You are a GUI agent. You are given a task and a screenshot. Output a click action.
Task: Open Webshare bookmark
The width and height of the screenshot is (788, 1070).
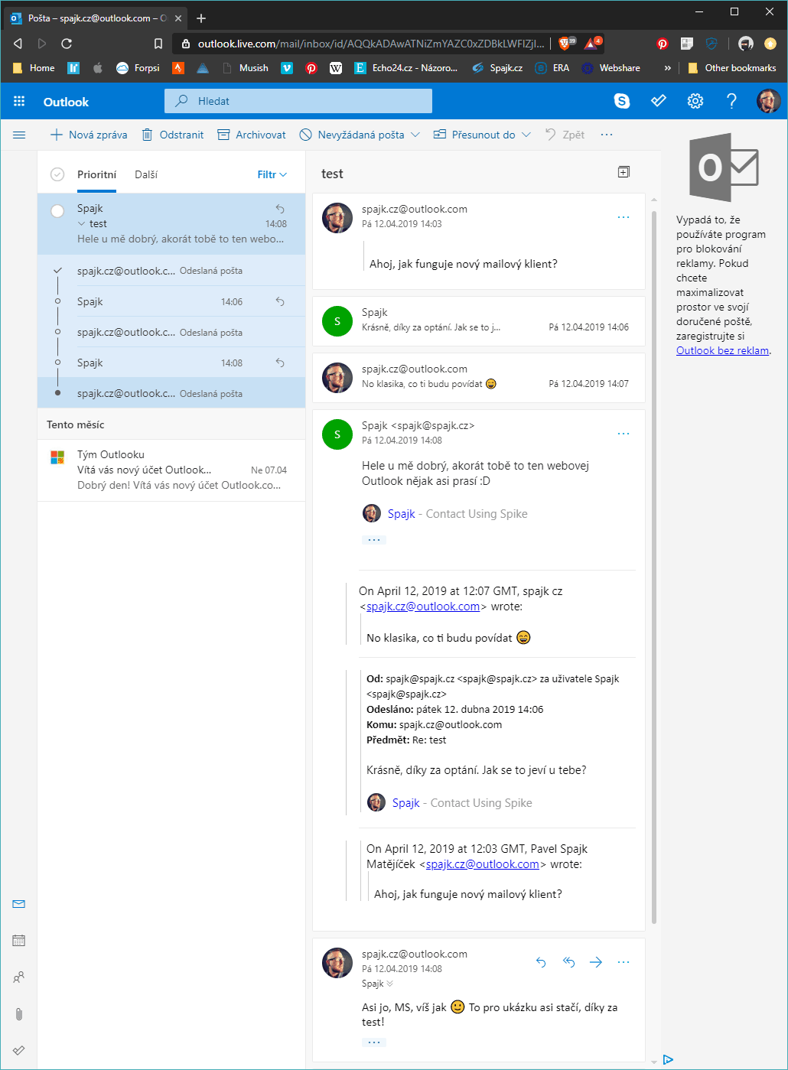[611, 68]
